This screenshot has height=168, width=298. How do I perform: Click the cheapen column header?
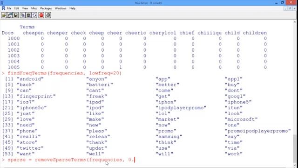(33, 33)
